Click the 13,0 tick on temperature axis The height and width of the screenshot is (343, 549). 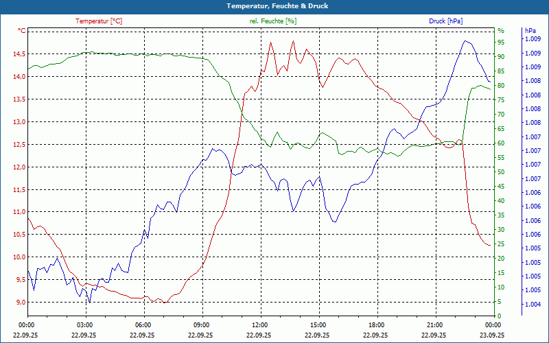click(x=19, y=122)
